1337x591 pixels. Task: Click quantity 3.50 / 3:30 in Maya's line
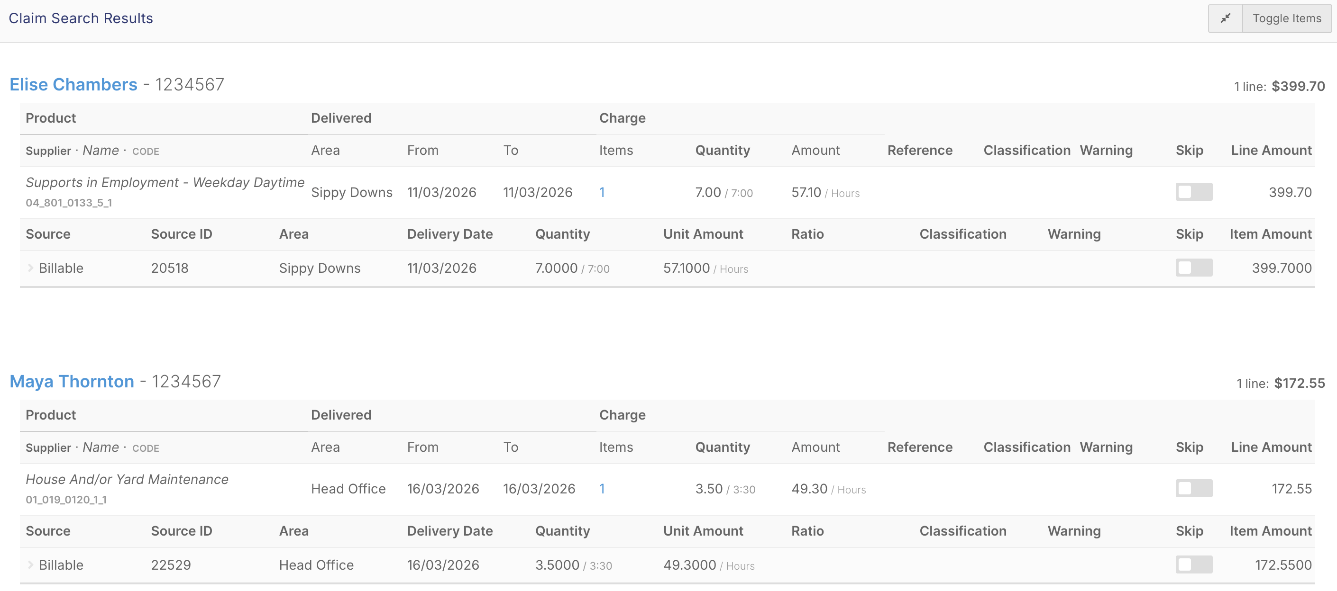[x=725, y=489]
